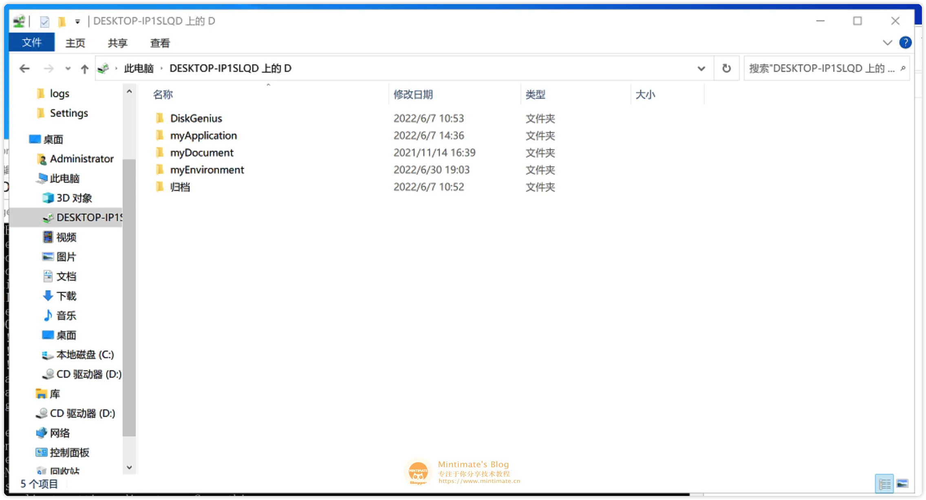This screenshot has height=500, width=926.
Task: Open the 回收站 in the sidebar
Action: pos(65,470)
